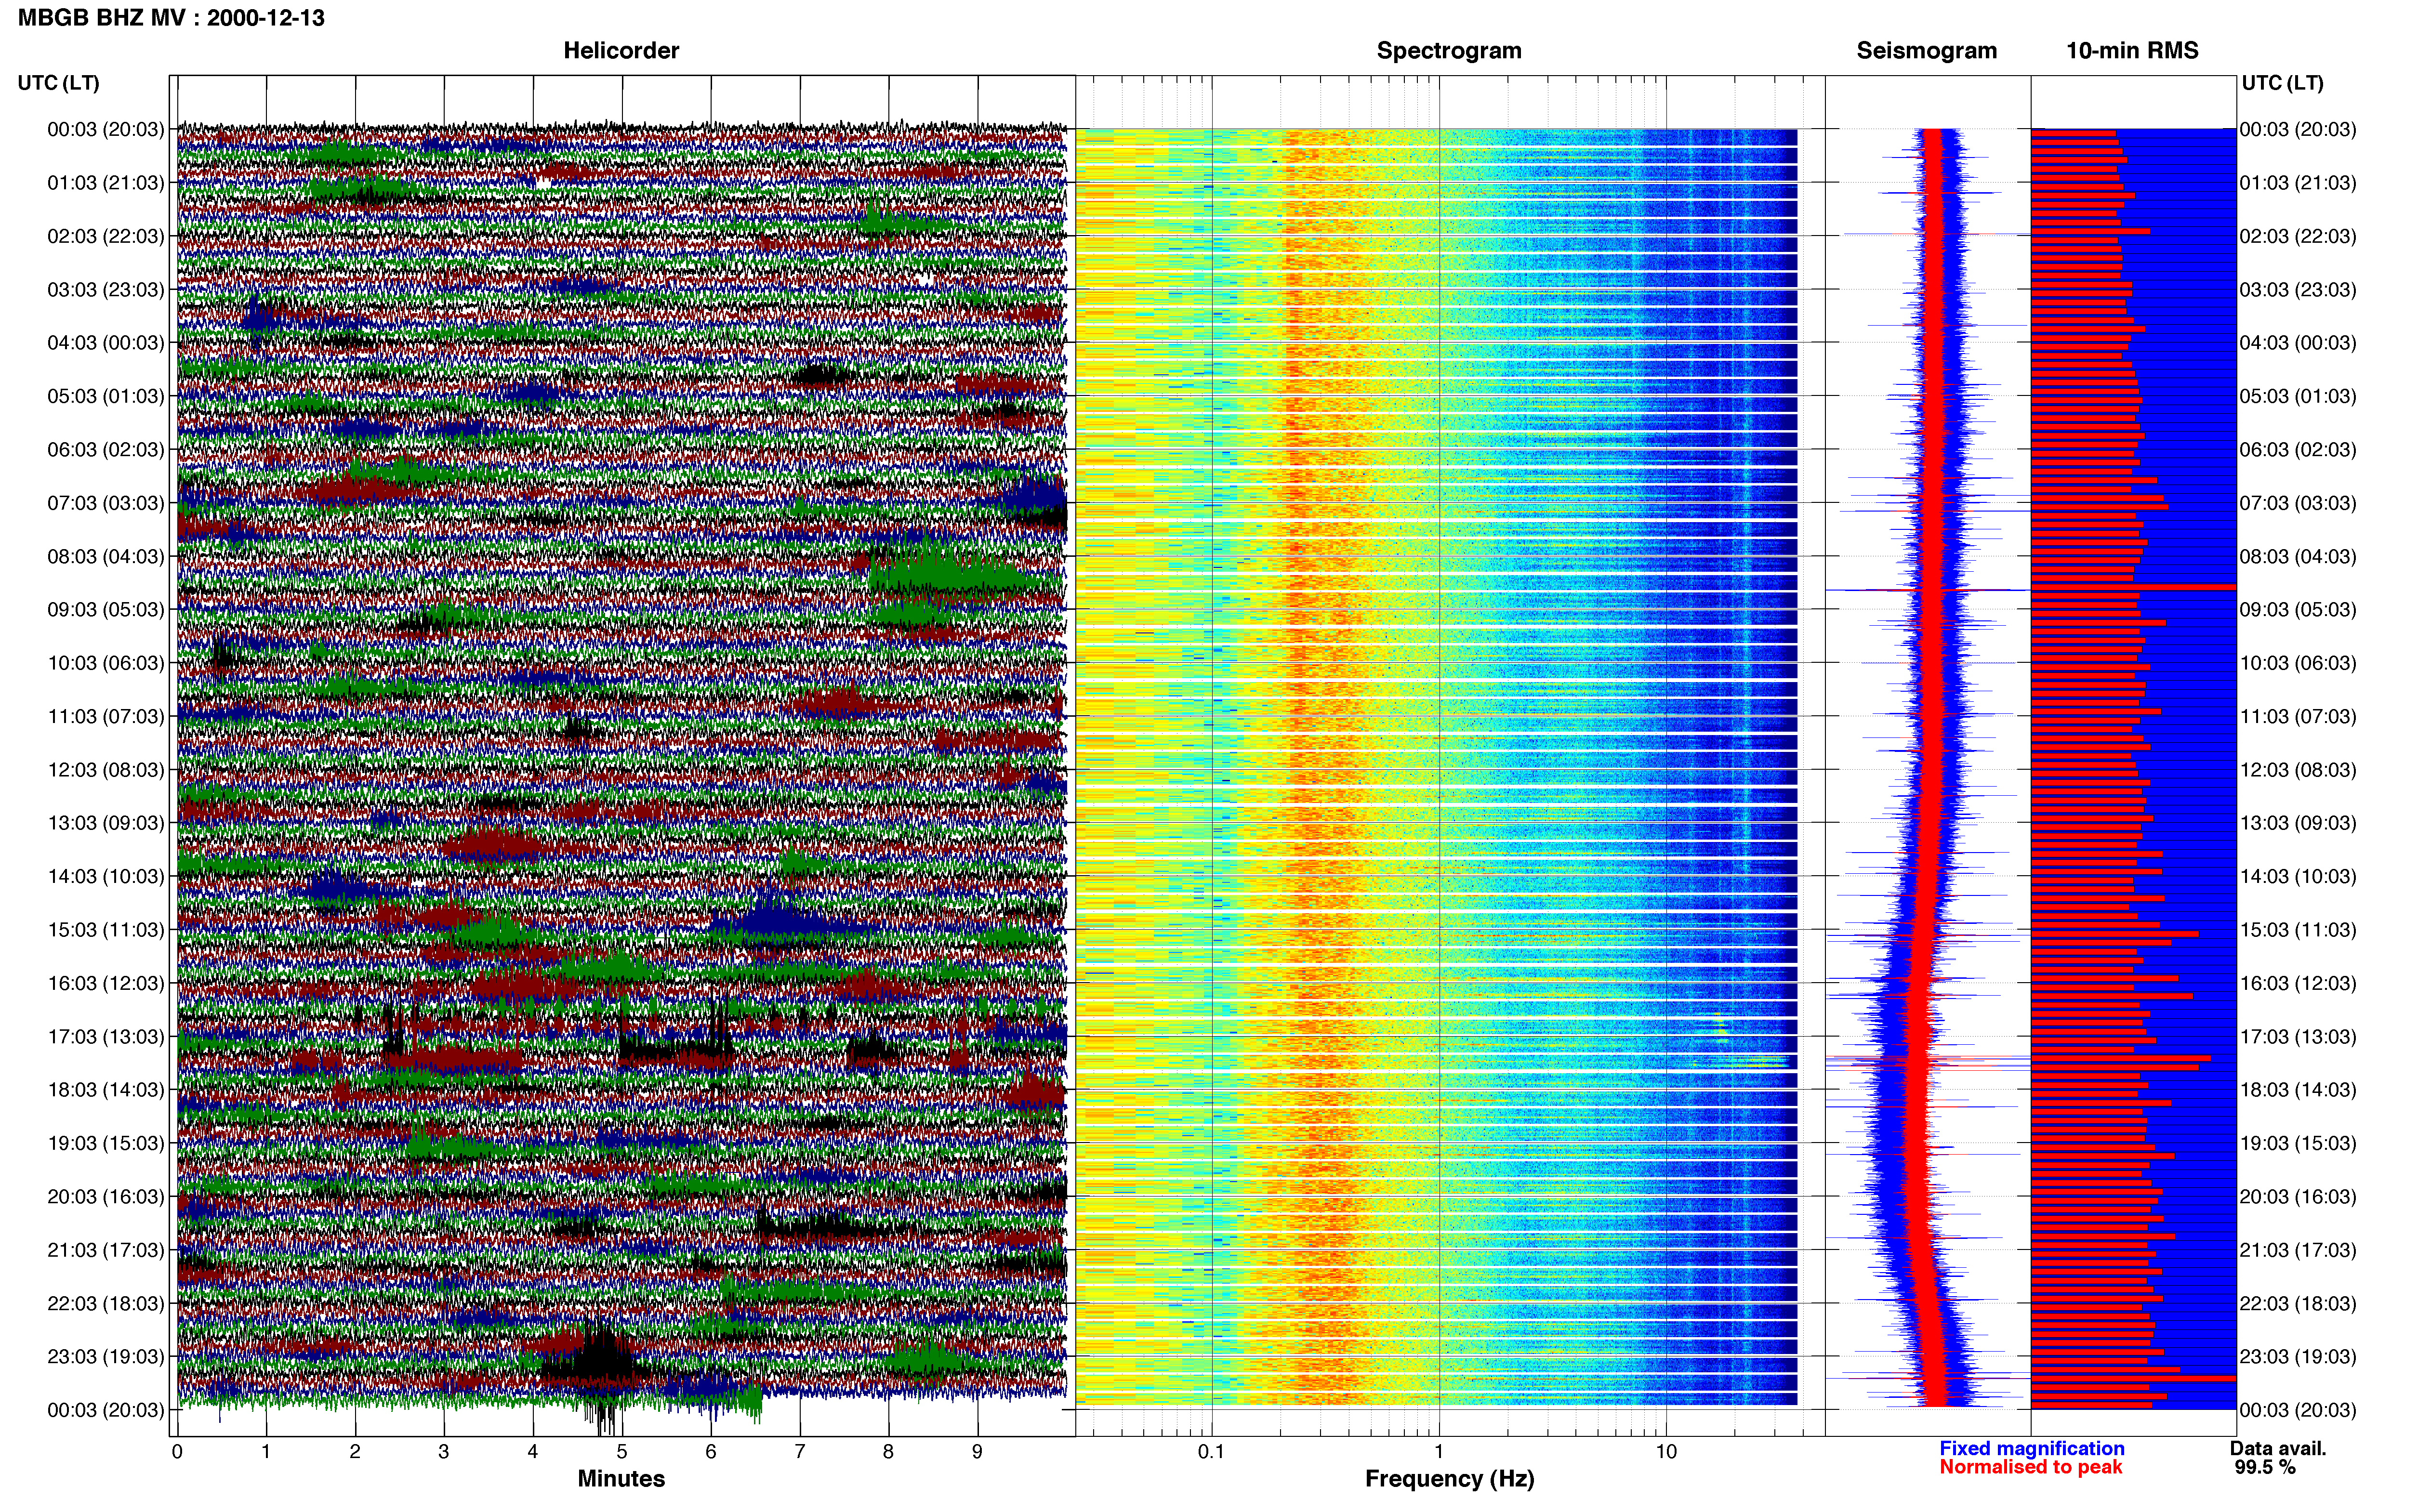Click the left time label '20:03 (16:03)'
2418x1512 pixels.
tap(106, 1197)
